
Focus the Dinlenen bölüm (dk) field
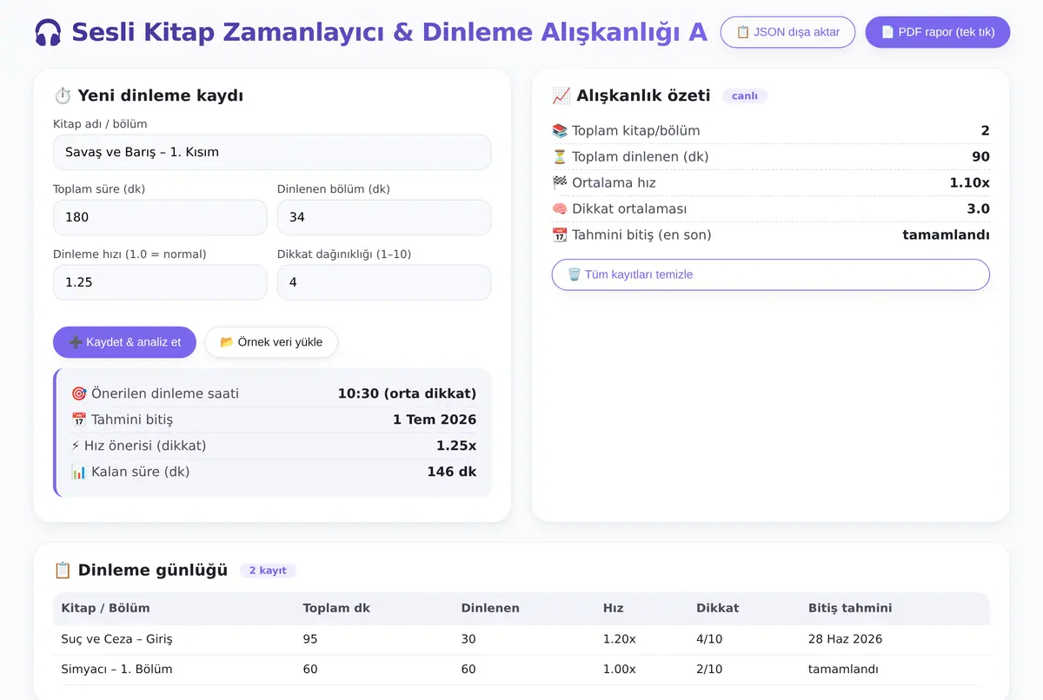(x=384, y=217)
